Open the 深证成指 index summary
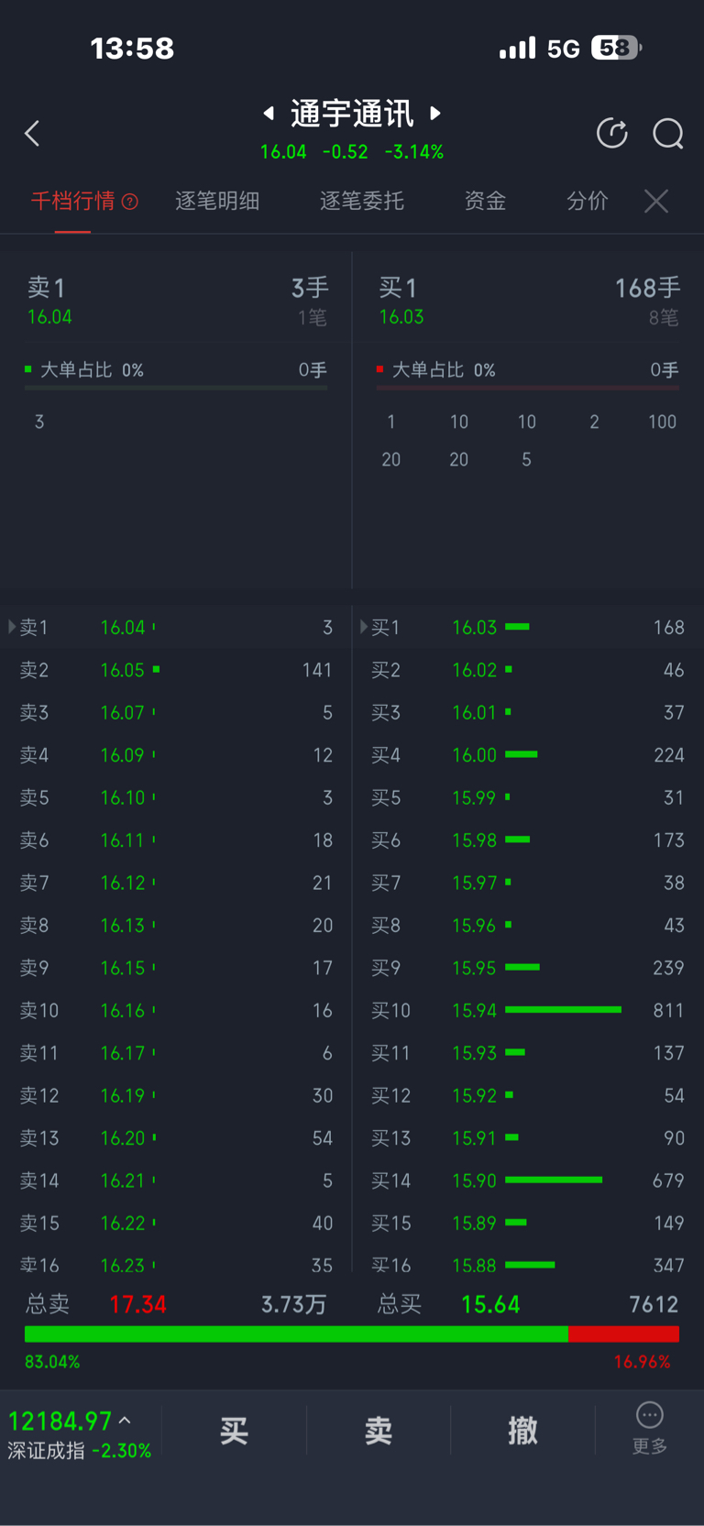 click(80, 1434)
